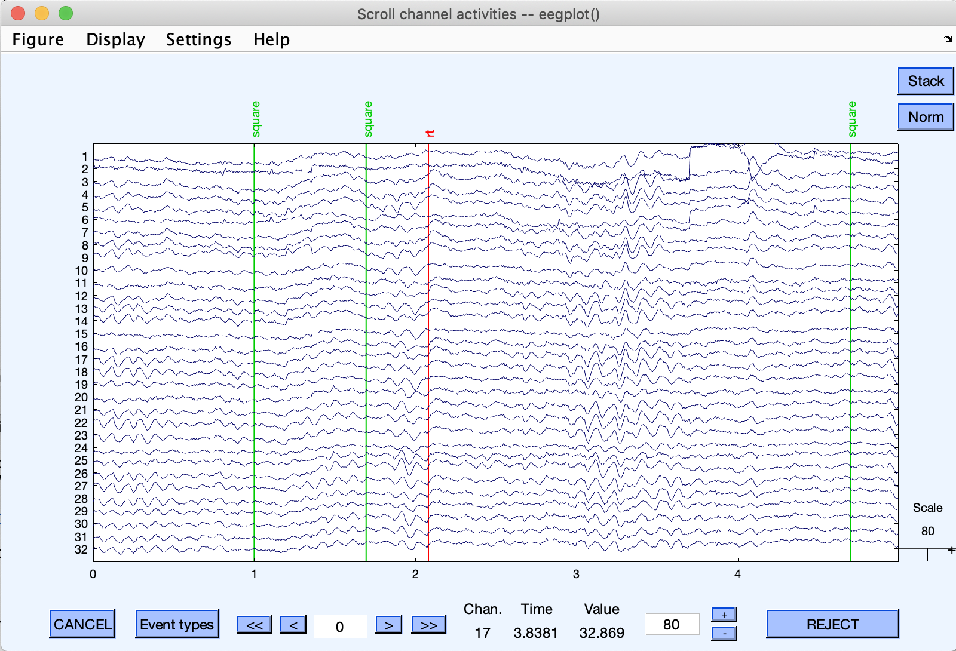Click the macOS green zoom window button
The width and height of the screenshot is (956, 651).
pyautogui.click(x=66, y=13)
